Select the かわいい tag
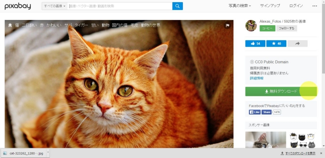This screenshot has height=158, width=325. (54, 25)
